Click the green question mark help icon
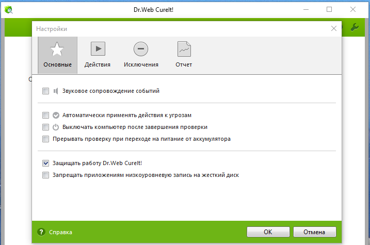The height and width of the screenshot is (245, 370). click(x=41, y=232)
